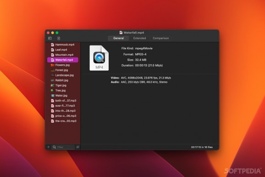Viewport: 265px width, 177px height.
Task: Click the Format value MPEG-4
Action: pos(141,54)
